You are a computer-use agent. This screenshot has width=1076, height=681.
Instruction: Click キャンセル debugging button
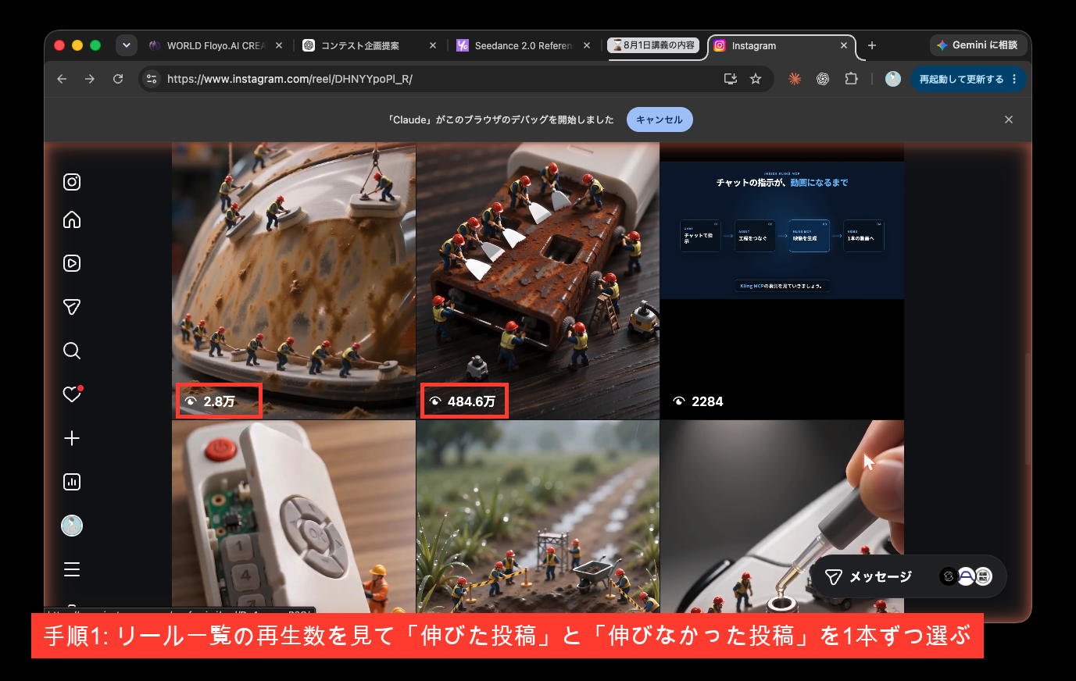tap(660, 119)
